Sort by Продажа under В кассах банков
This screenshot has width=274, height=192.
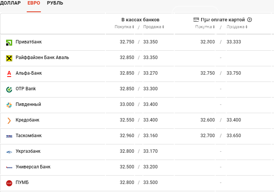point(154,27)
